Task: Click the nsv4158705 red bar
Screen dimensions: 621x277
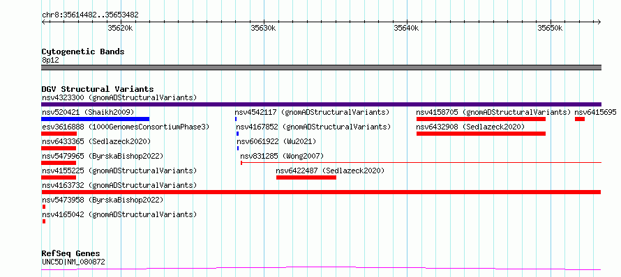Action: [x=481, y=119]
